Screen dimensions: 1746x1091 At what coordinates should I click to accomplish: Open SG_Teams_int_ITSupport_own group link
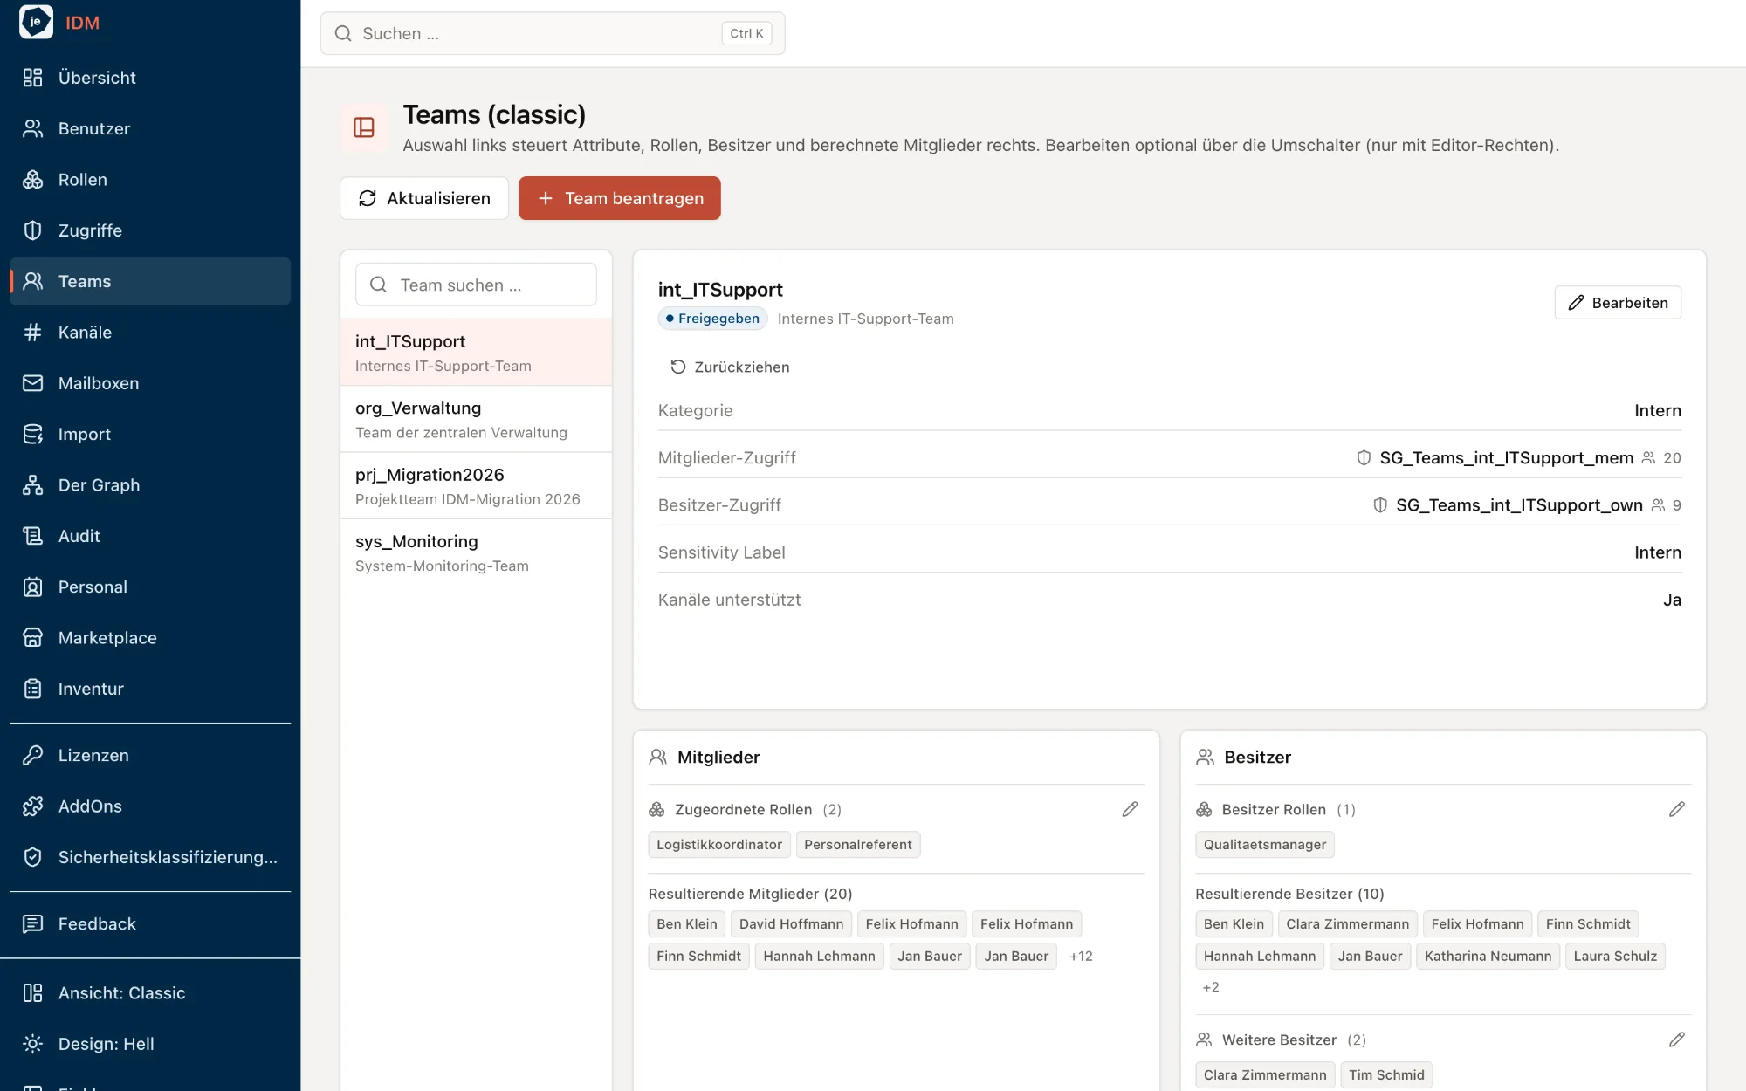pyautogui.click(x=1519, y=504)
